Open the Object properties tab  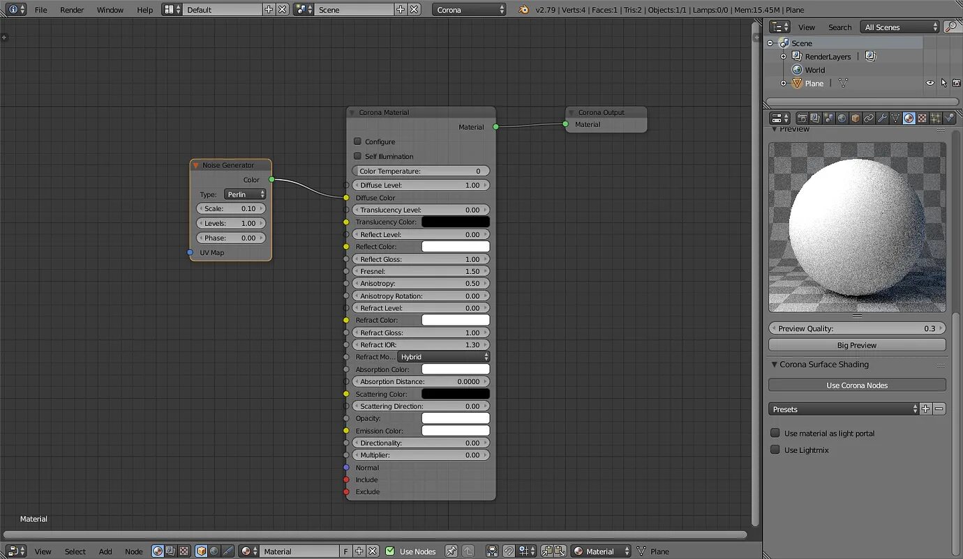pyautogui.click(x=855, y=118)
